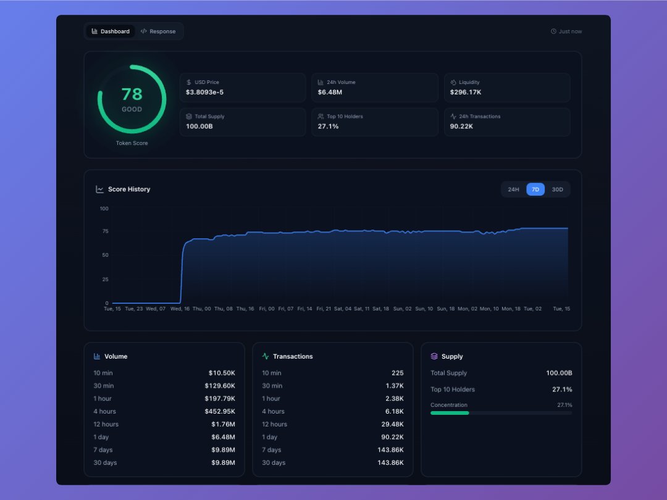
Task: Click the purple layers icon beside Supply
Action: (434, 356)
